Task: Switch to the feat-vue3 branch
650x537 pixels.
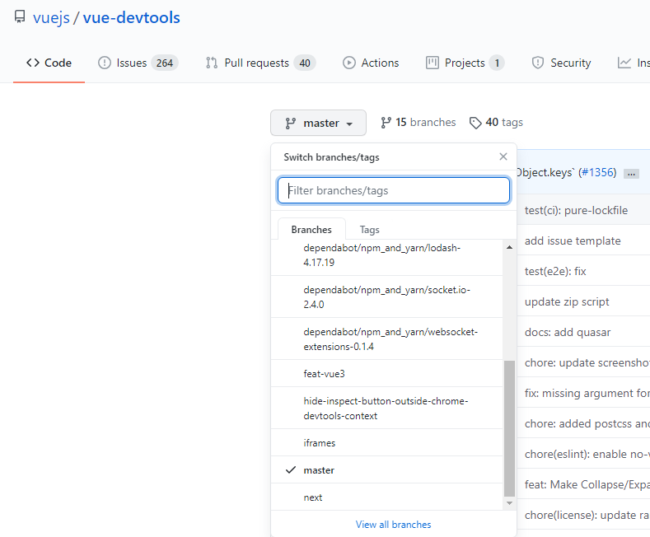Action: pyautogui.click(x=386, y=374)
